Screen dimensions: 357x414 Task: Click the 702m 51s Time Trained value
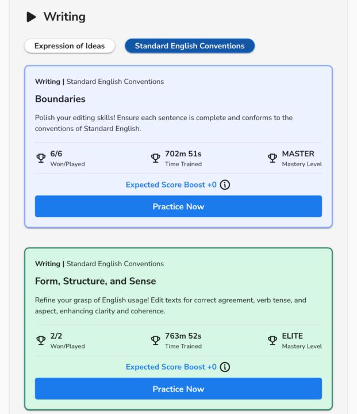tap(183, 154)
